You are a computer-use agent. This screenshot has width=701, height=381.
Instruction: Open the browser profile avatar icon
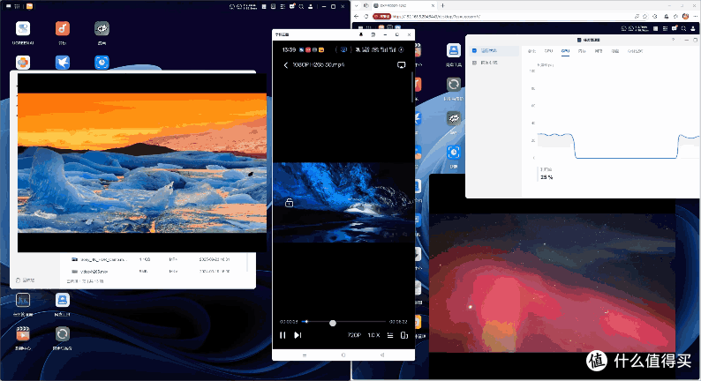point(686,17)
